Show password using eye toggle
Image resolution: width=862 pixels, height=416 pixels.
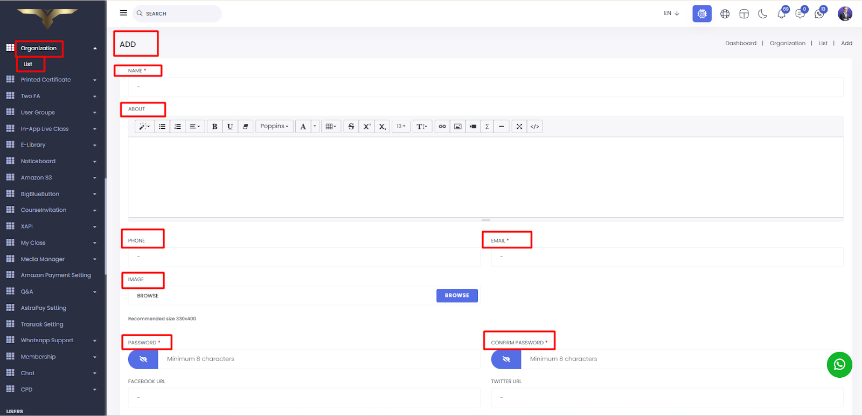[143, 359]
